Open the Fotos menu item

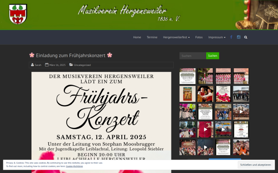[199, 37]
